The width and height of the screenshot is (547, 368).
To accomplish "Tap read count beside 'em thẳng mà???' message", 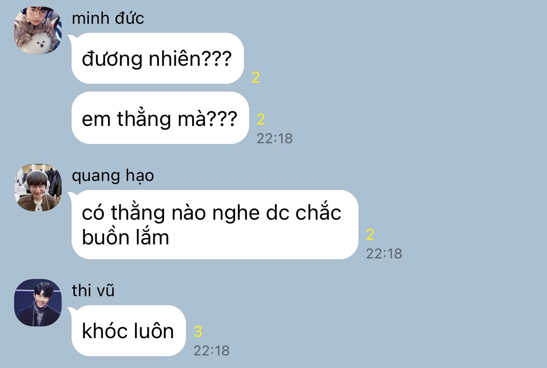I will [x=261, y=119].
